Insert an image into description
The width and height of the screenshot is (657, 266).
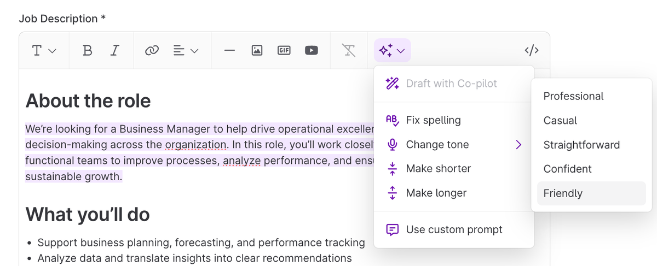[257, 50]
